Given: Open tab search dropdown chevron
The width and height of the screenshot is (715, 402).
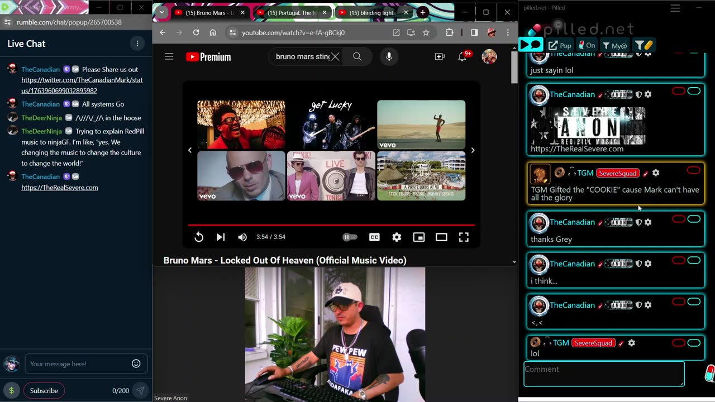Looking at the screenshot, I should pos(161,12).
